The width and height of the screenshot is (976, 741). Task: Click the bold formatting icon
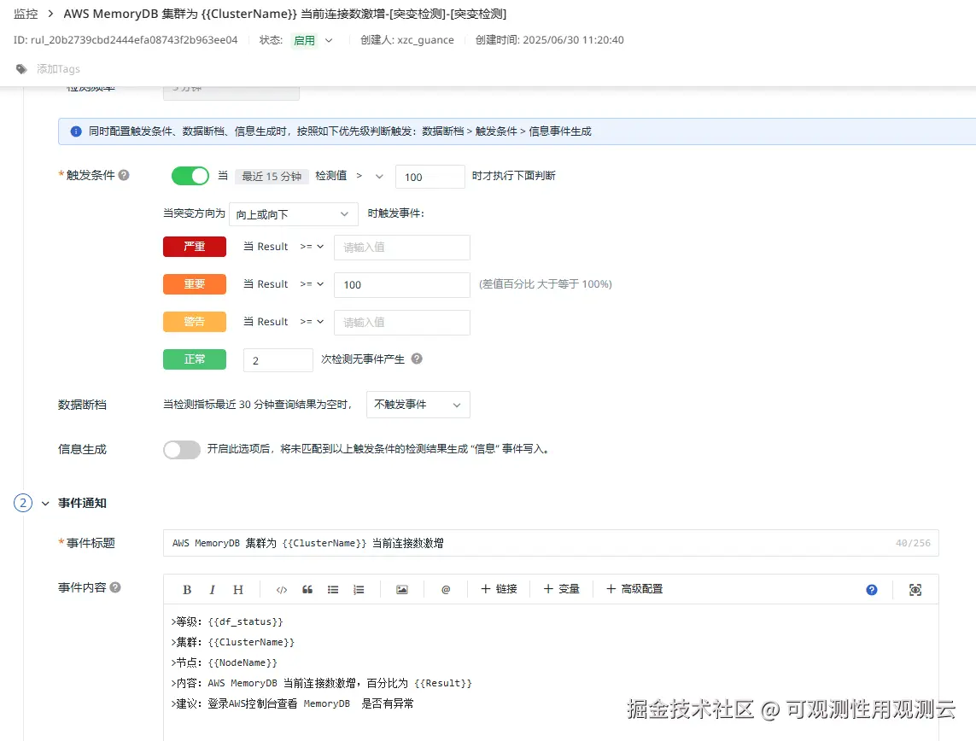click(x=187, y=590)
